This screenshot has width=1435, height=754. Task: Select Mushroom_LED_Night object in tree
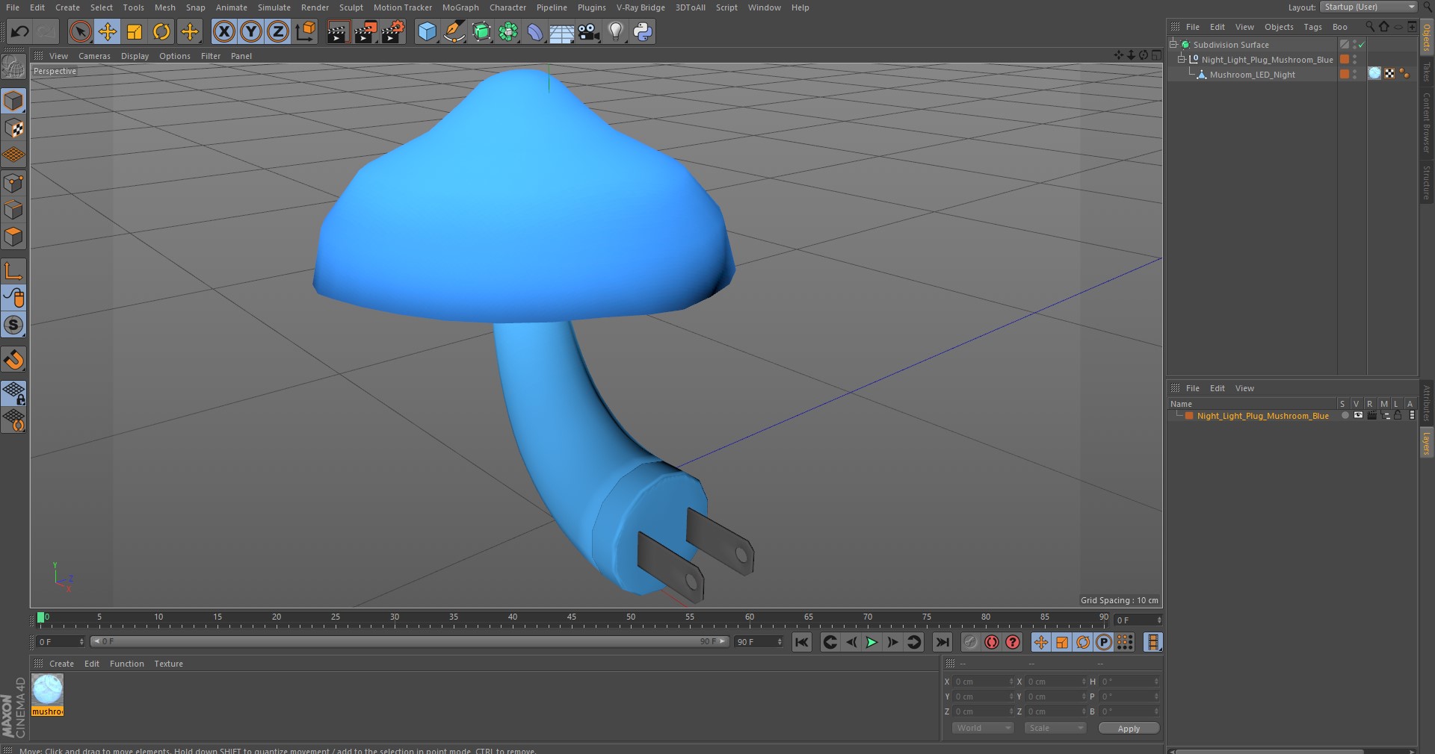[x=1252, y=75]
